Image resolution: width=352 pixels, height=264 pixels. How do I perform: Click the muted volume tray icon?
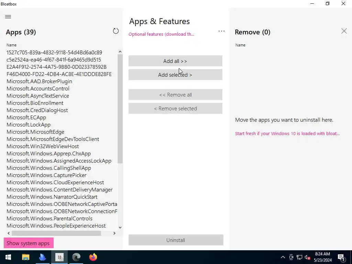click(x=307, y=257)
